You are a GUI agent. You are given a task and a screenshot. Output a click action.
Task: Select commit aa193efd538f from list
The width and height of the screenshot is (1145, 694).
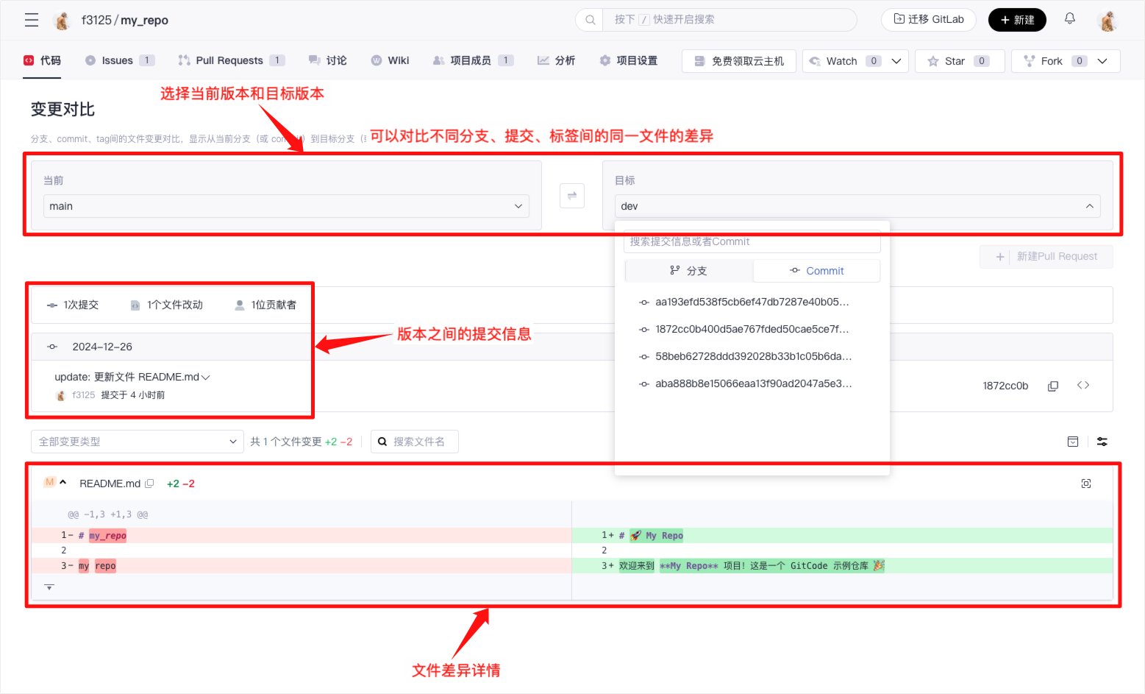tap(751, 302)
